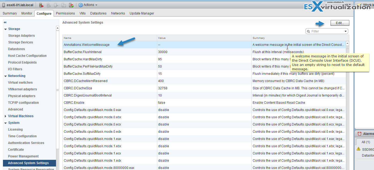Click the Edit... button
374x170 pixels.
(340, 23)
